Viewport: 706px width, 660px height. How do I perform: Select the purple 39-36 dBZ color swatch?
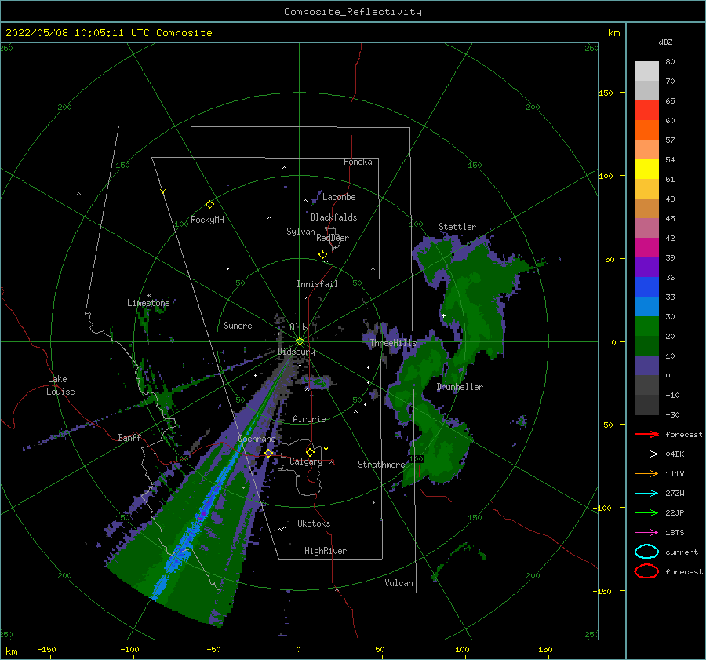[x=646, y=267]
